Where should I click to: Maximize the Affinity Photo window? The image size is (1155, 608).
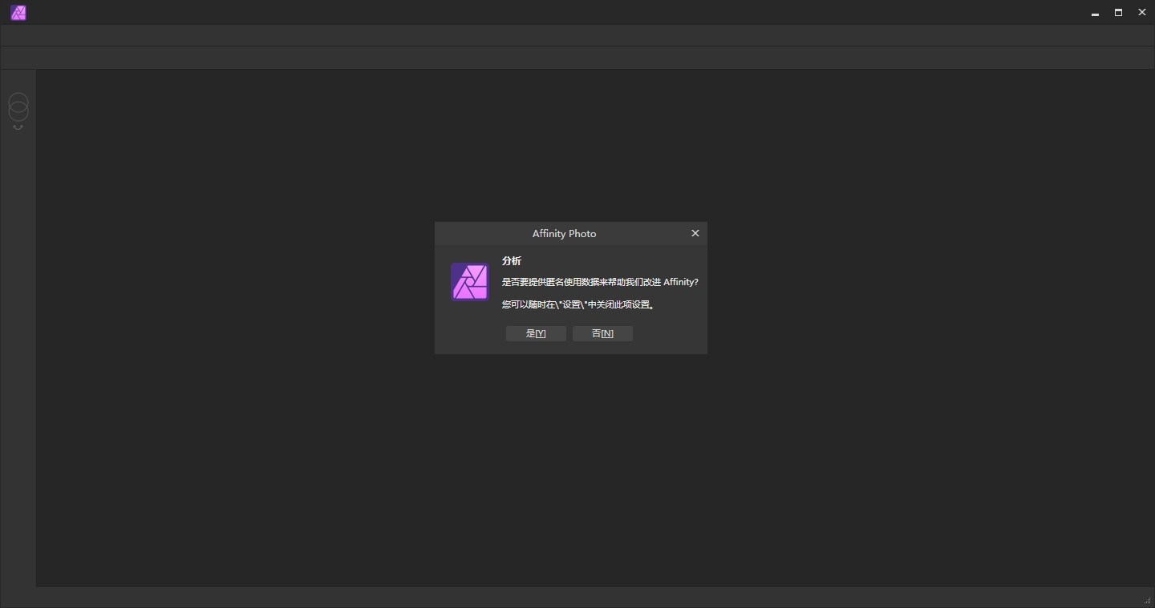point(1118,13)
